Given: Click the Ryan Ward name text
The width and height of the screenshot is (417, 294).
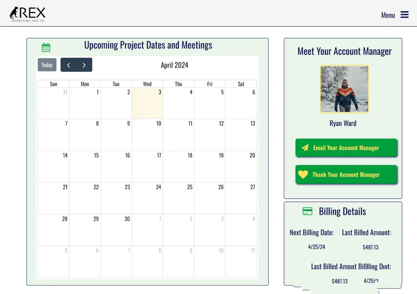Looking at the screenshot, I should [x=343, y=124].
